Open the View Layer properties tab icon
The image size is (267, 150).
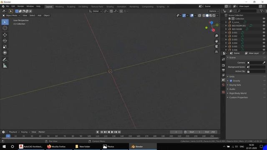(224, 75)
